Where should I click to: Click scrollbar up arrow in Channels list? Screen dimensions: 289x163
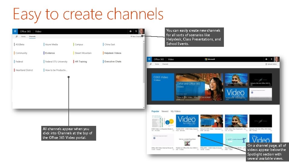coord(144,42)
